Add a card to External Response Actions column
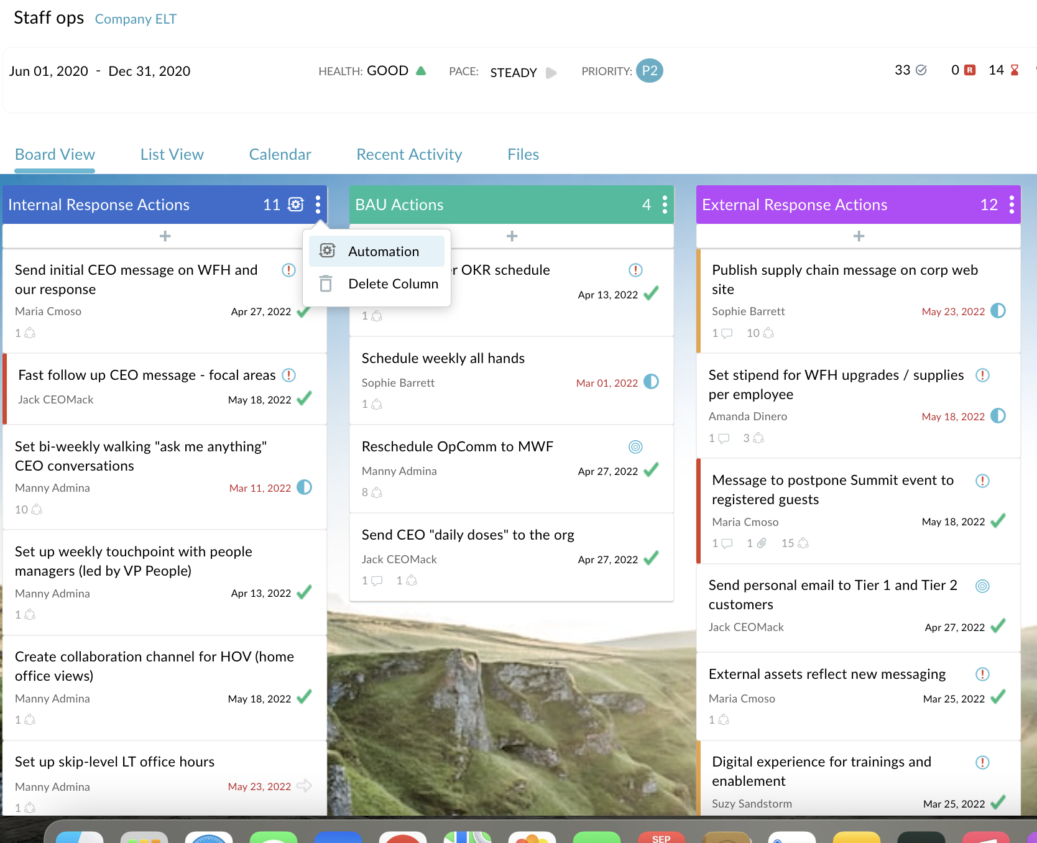 click(859, 236)
